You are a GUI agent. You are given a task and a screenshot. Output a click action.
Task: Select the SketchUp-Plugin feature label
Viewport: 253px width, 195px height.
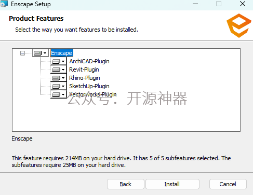click(x=89, y=86)
